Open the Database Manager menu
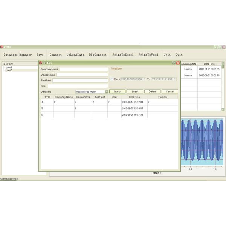Image resolution: width=226 pixels, height=226 pixels. click(18, 55)
